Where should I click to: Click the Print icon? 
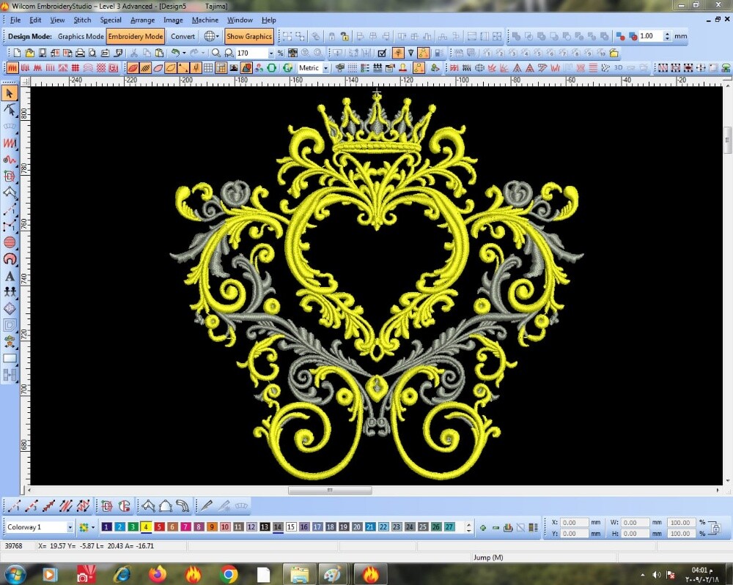(80, 53)
